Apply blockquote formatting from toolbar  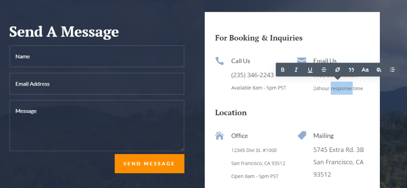tap(351, 70)
